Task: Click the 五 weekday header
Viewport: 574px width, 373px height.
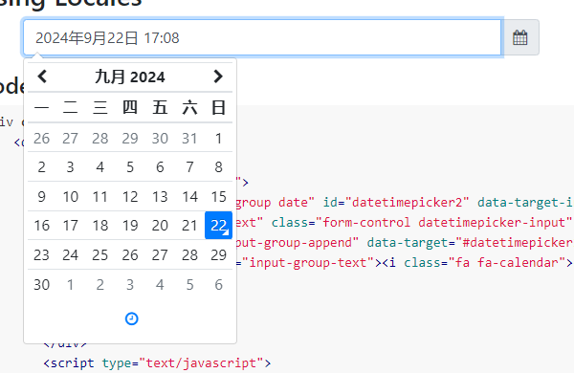Action: [x=160, y=108]
